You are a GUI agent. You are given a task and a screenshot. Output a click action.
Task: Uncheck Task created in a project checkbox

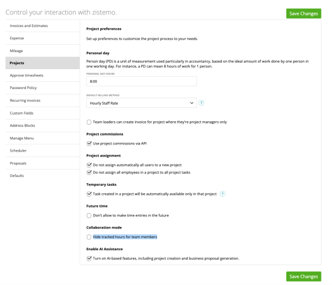point(89,194)
